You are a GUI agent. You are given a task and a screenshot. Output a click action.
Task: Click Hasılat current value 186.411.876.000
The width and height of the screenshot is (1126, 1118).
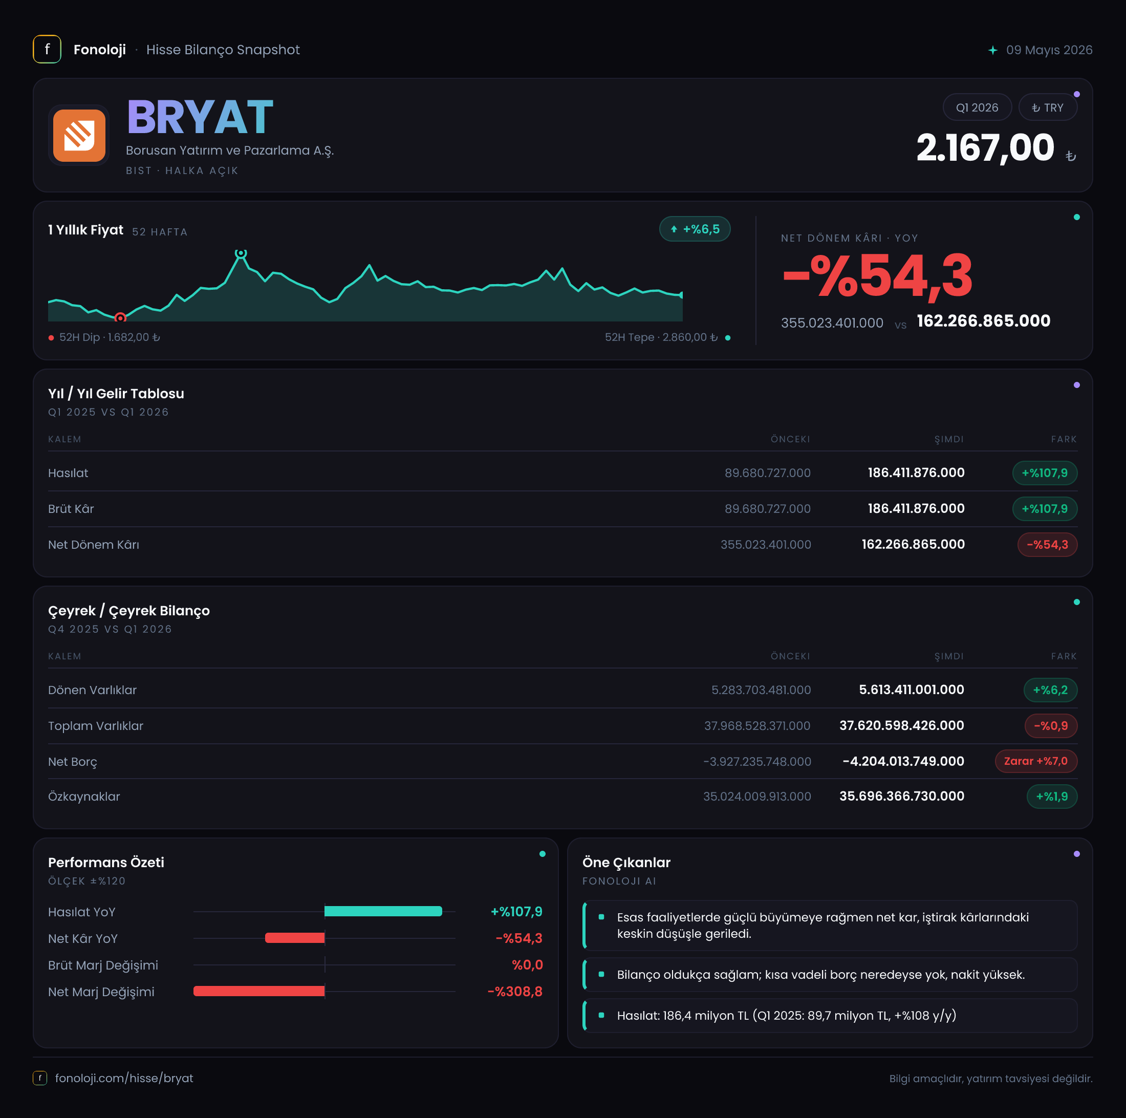tap(916, 472)
